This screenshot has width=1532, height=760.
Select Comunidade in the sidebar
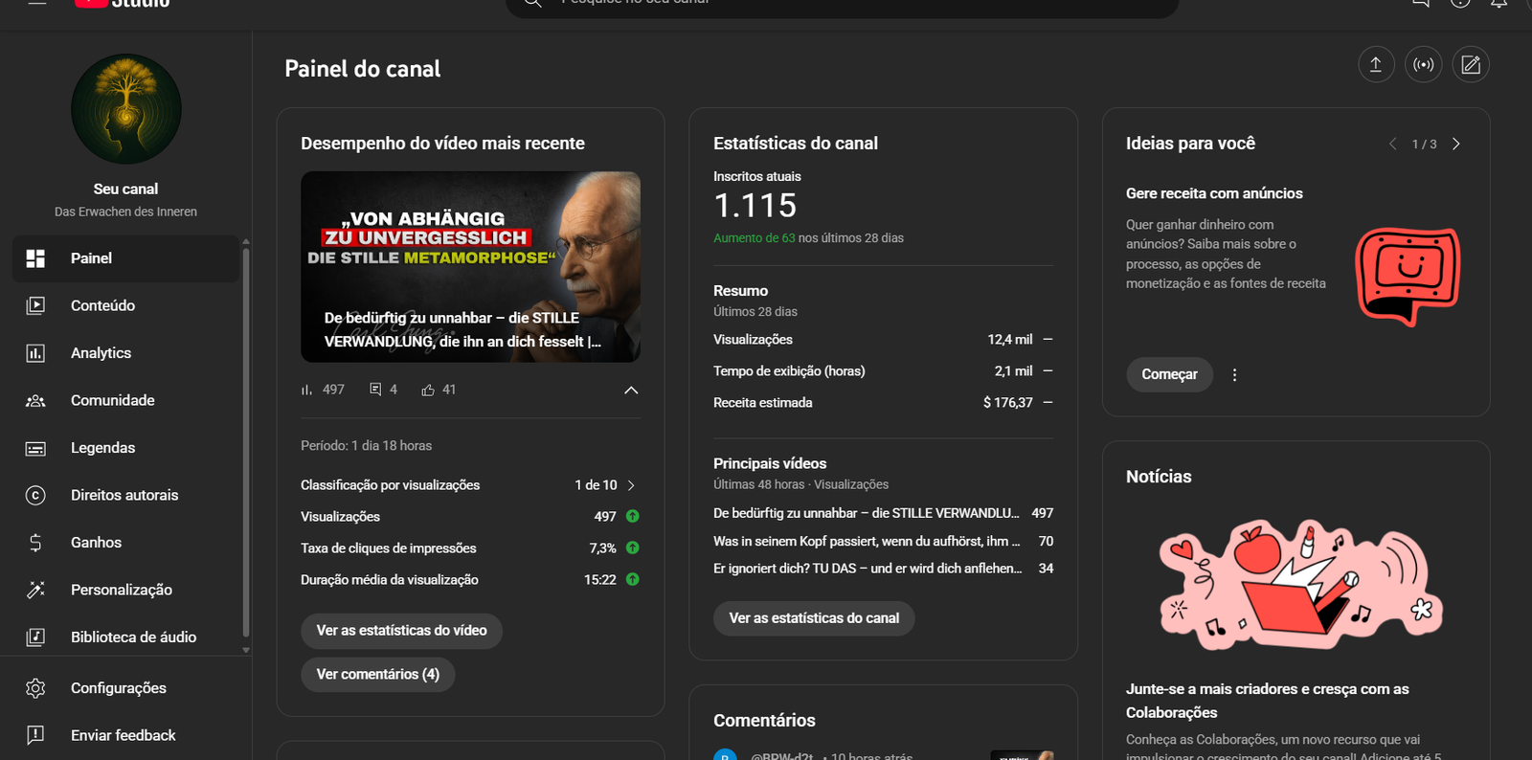point(112,400)
